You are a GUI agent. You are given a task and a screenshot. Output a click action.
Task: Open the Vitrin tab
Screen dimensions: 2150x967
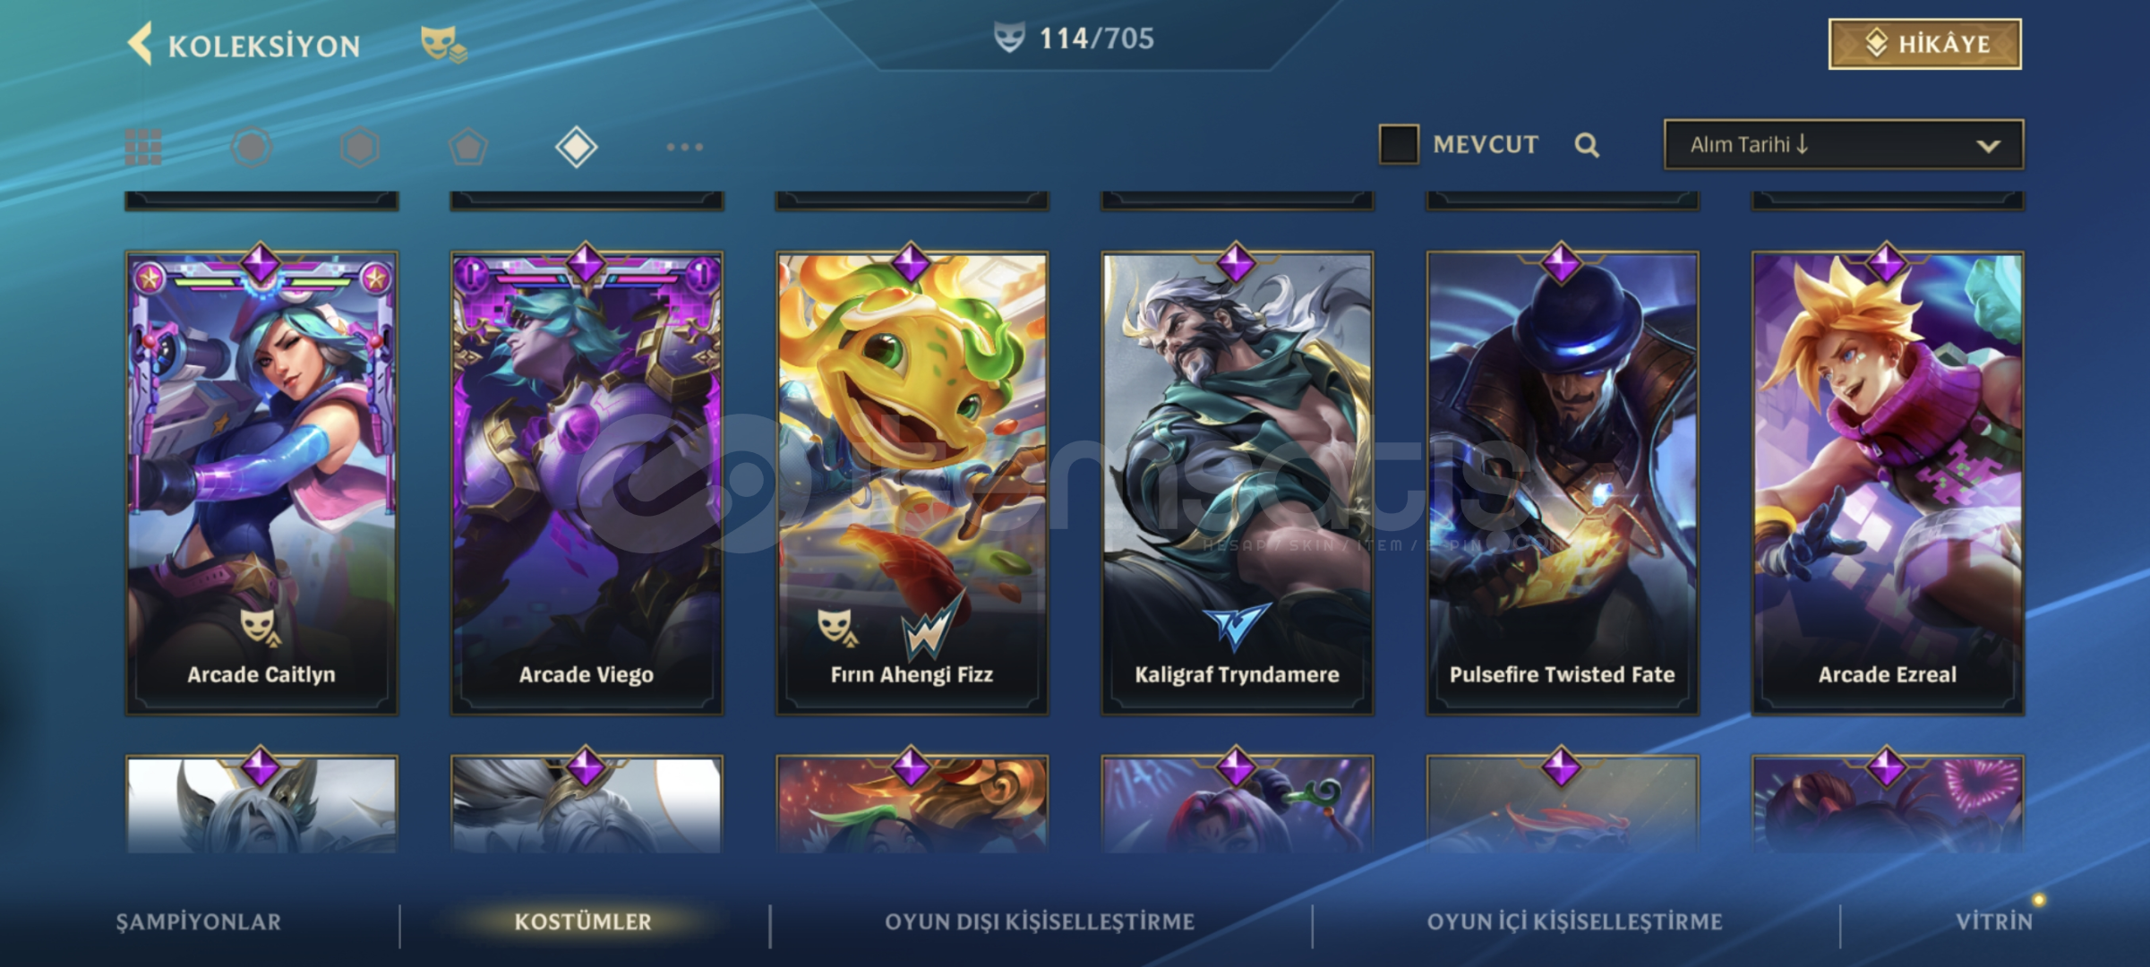[1994, 922]
